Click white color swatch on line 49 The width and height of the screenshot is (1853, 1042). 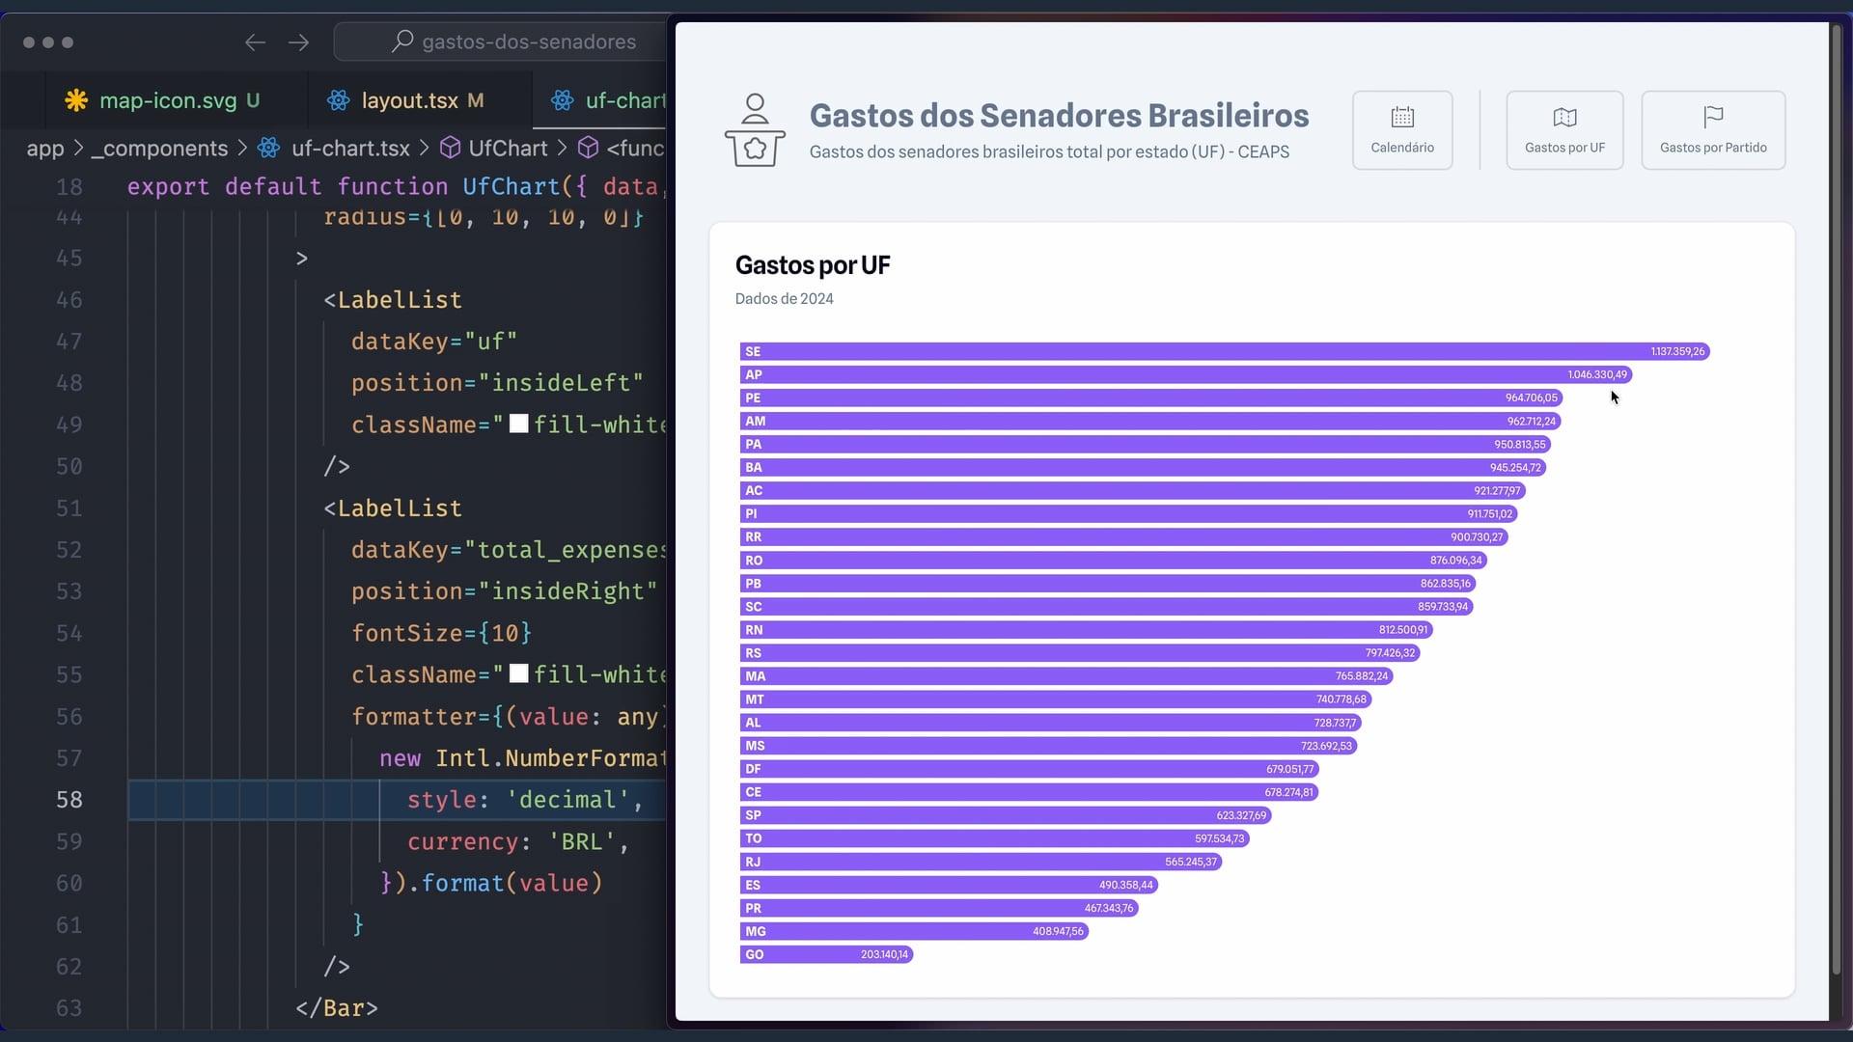click(x=518, y=424)
